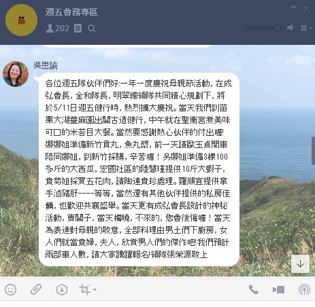Toggle the chat notification speaker
The height and width of the screenshot is (307, 315).
pos(291,28)
